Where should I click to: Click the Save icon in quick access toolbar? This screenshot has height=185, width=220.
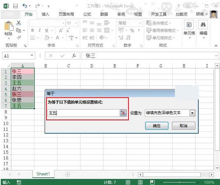pos(15,6)
